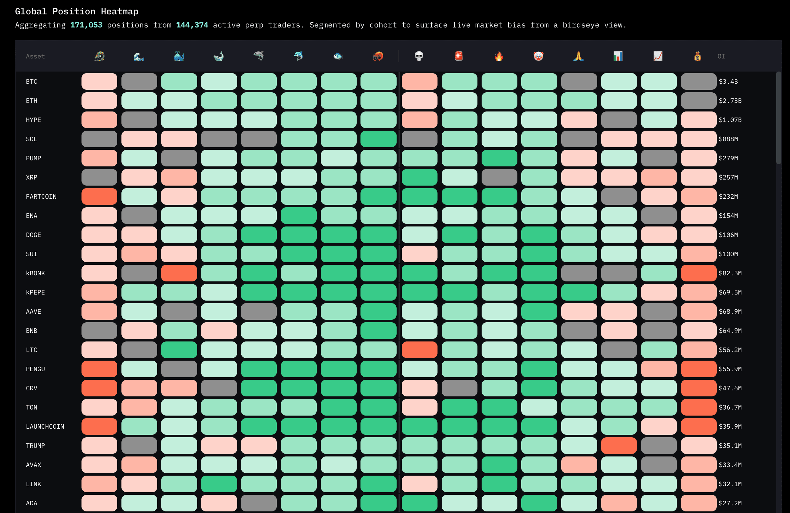This screenshot has height=513, width=790.
Task: Click the heatmap vertical scrollbar thumb
Action: [x=778, y=118]
